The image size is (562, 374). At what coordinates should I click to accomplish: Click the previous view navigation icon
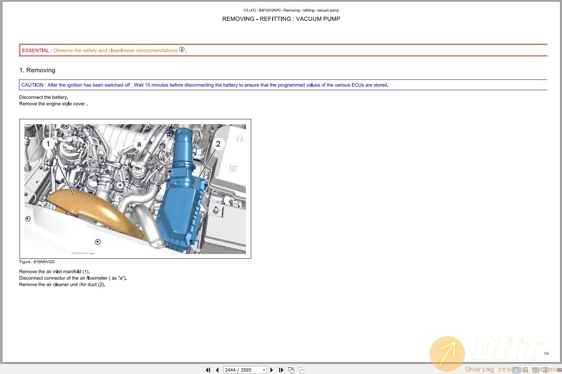tap(291, 370)
